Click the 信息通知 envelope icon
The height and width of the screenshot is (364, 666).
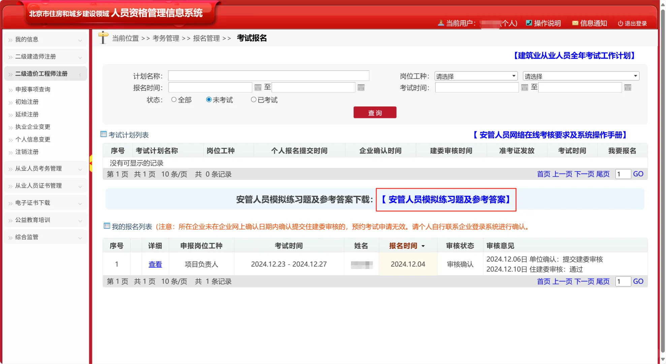(575, 23)
